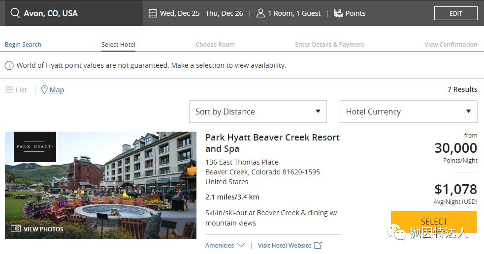Click Enter Details & Payment step
The height and width of the screenshot is (254, 484).
330,45
